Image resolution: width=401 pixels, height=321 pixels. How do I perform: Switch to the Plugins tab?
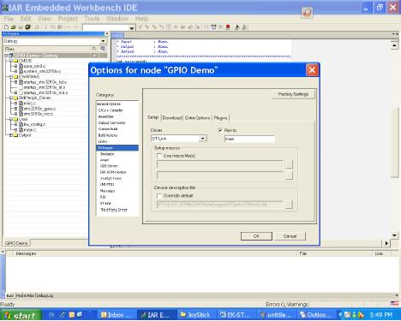click(x=220, y=117)
